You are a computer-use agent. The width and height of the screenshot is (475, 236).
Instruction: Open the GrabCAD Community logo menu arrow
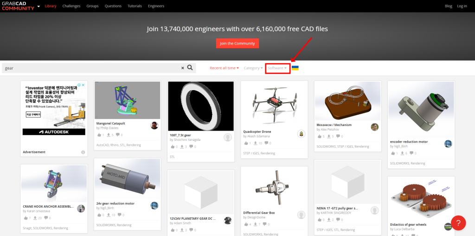39,6
